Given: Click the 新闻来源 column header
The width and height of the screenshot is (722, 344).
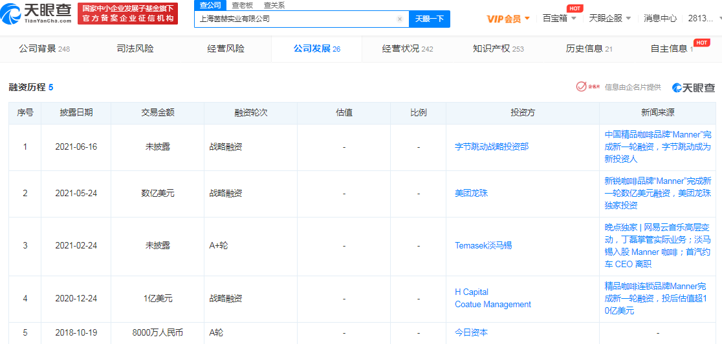Looking at the screenshot, I should click(x=657, y=113).
